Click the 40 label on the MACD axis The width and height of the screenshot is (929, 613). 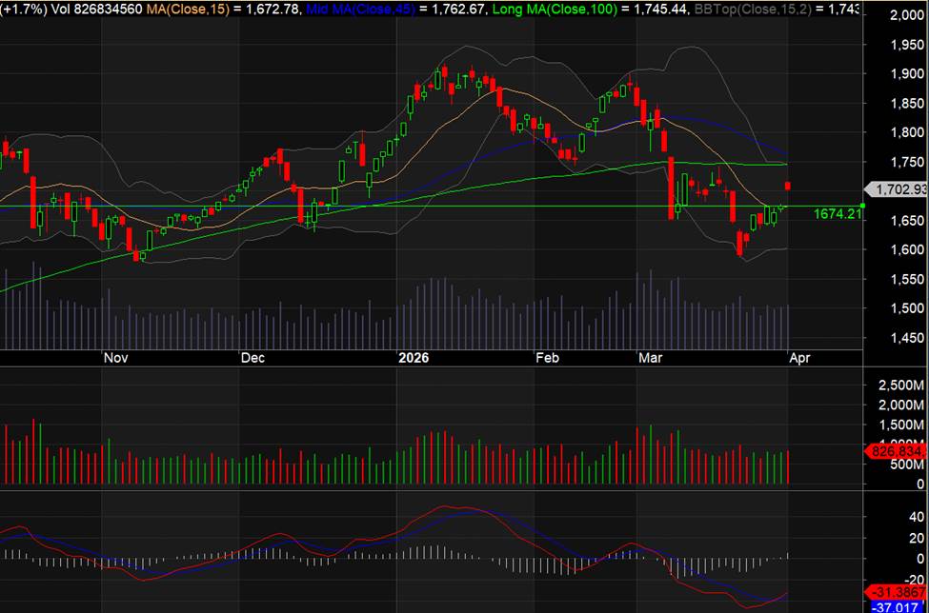(x=917, y=518)
